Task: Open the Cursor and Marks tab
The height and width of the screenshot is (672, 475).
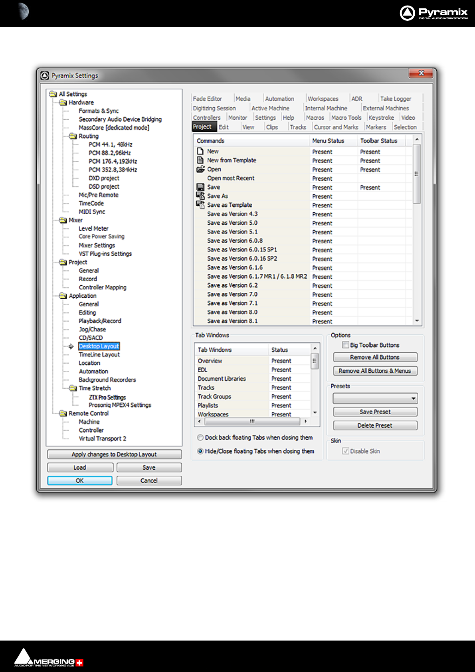Action: coord(336,127)
